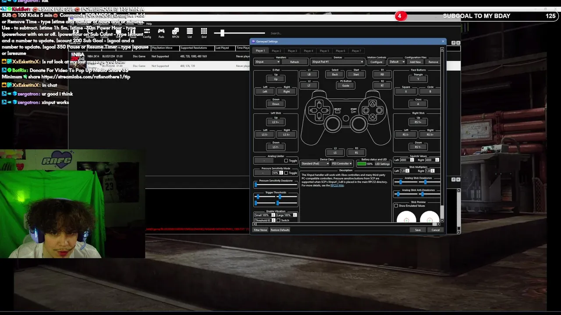Open the Player 1 tab

point(260,51)
